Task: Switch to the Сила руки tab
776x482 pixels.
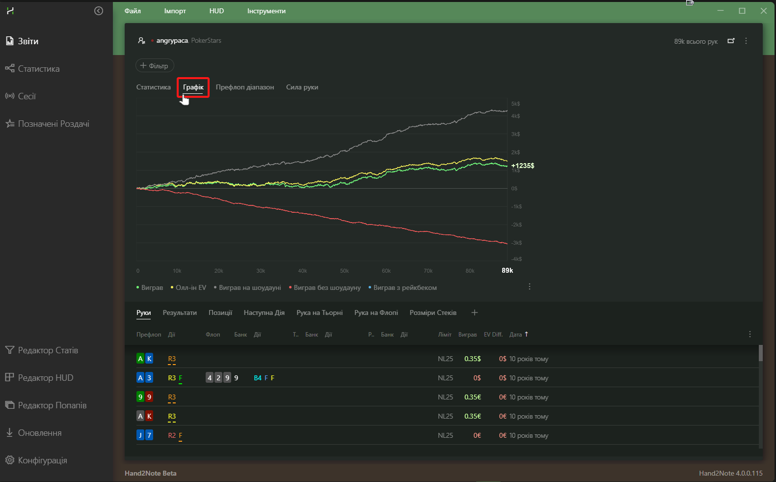Action: [302, 87]
